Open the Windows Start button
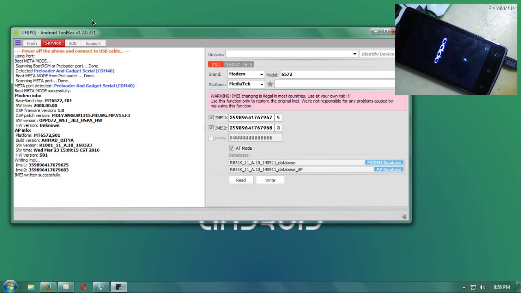Viewport: 521px width, 293px height. click(10, 286)
